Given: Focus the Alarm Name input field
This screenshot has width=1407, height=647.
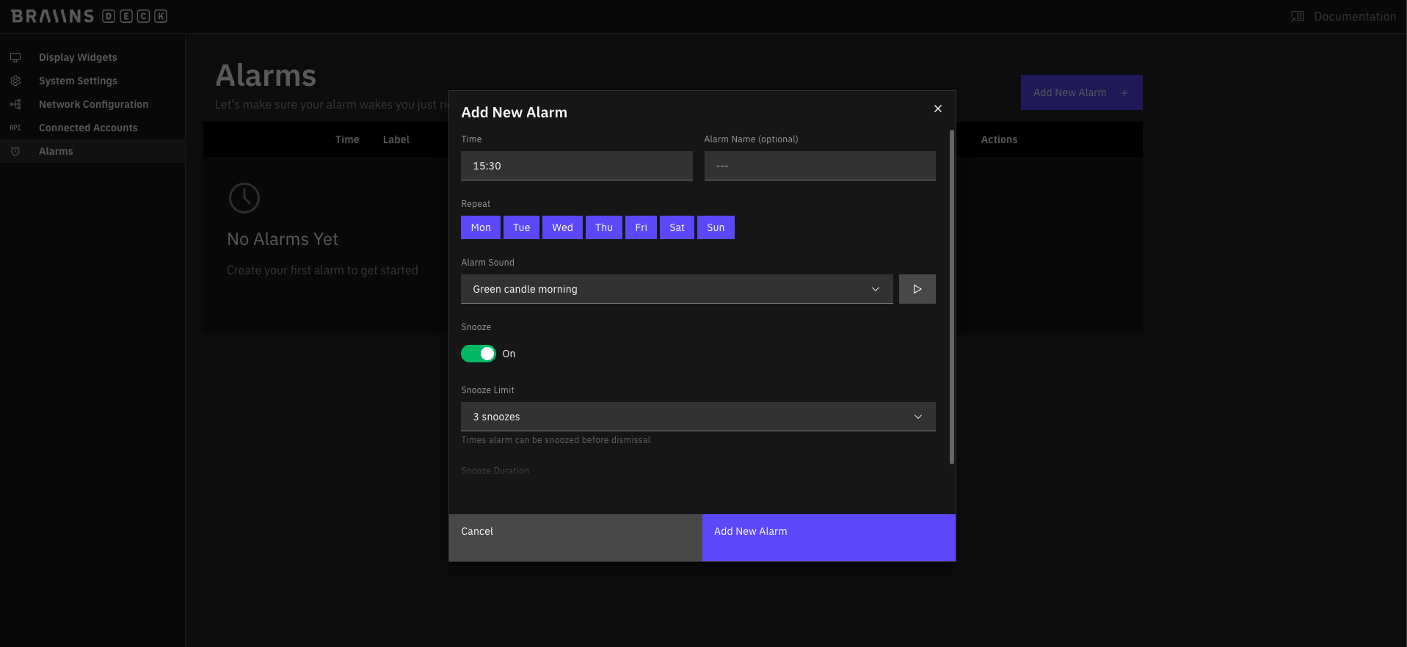Looking at the screenshot, I should pos(820,166).
